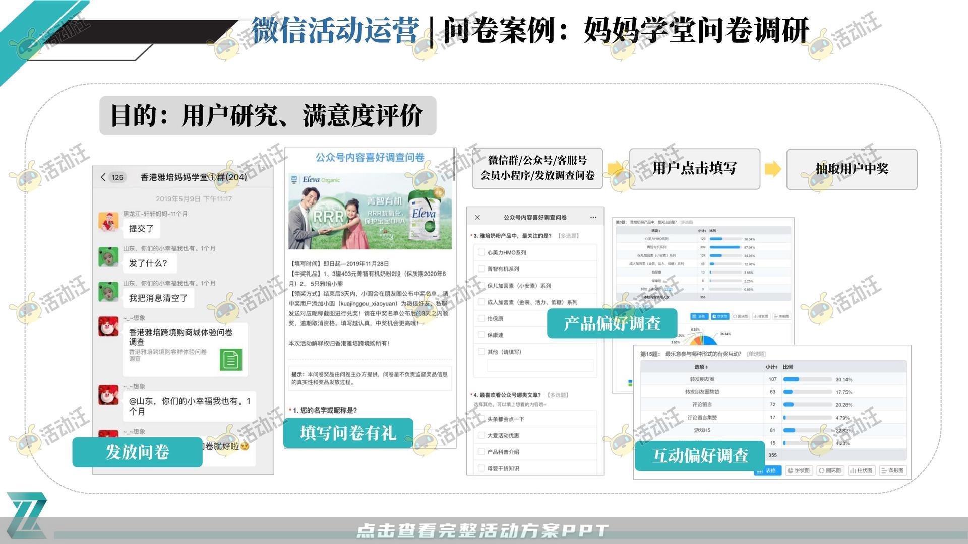Switch Q15 results to 条形图 view

pyautogui.click(x=892, y=470)
